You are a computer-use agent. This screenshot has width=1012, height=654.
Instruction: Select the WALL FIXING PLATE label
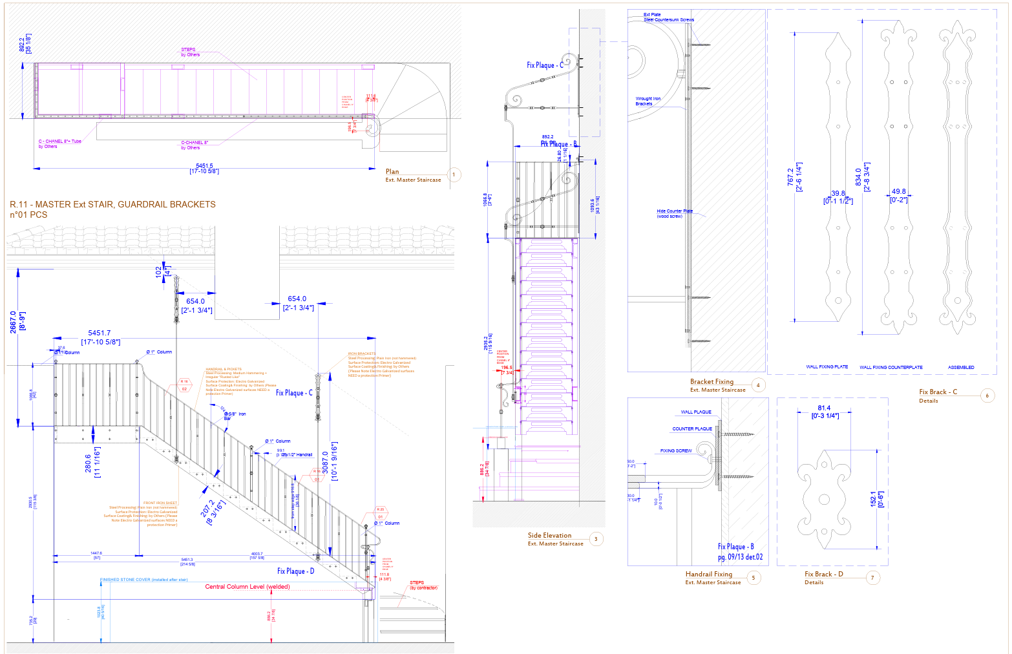pyautogui.click(x=828, y=366)
